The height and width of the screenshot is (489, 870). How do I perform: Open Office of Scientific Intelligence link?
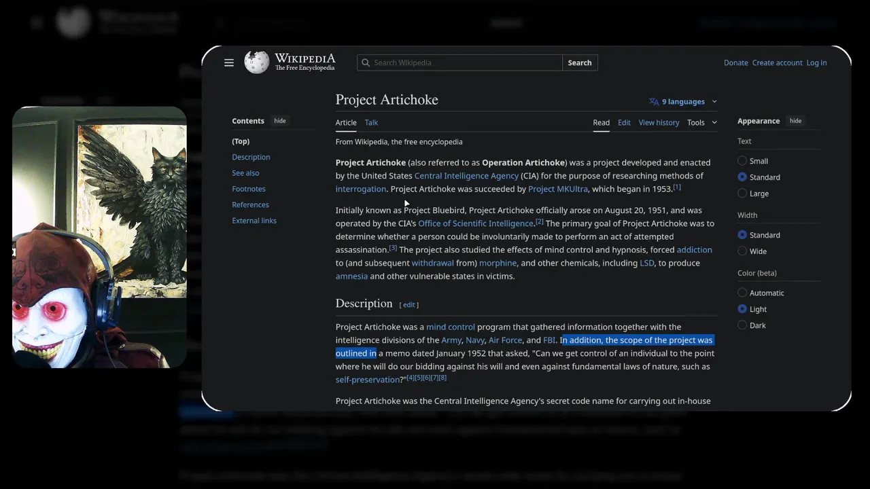tap(476, 223)
